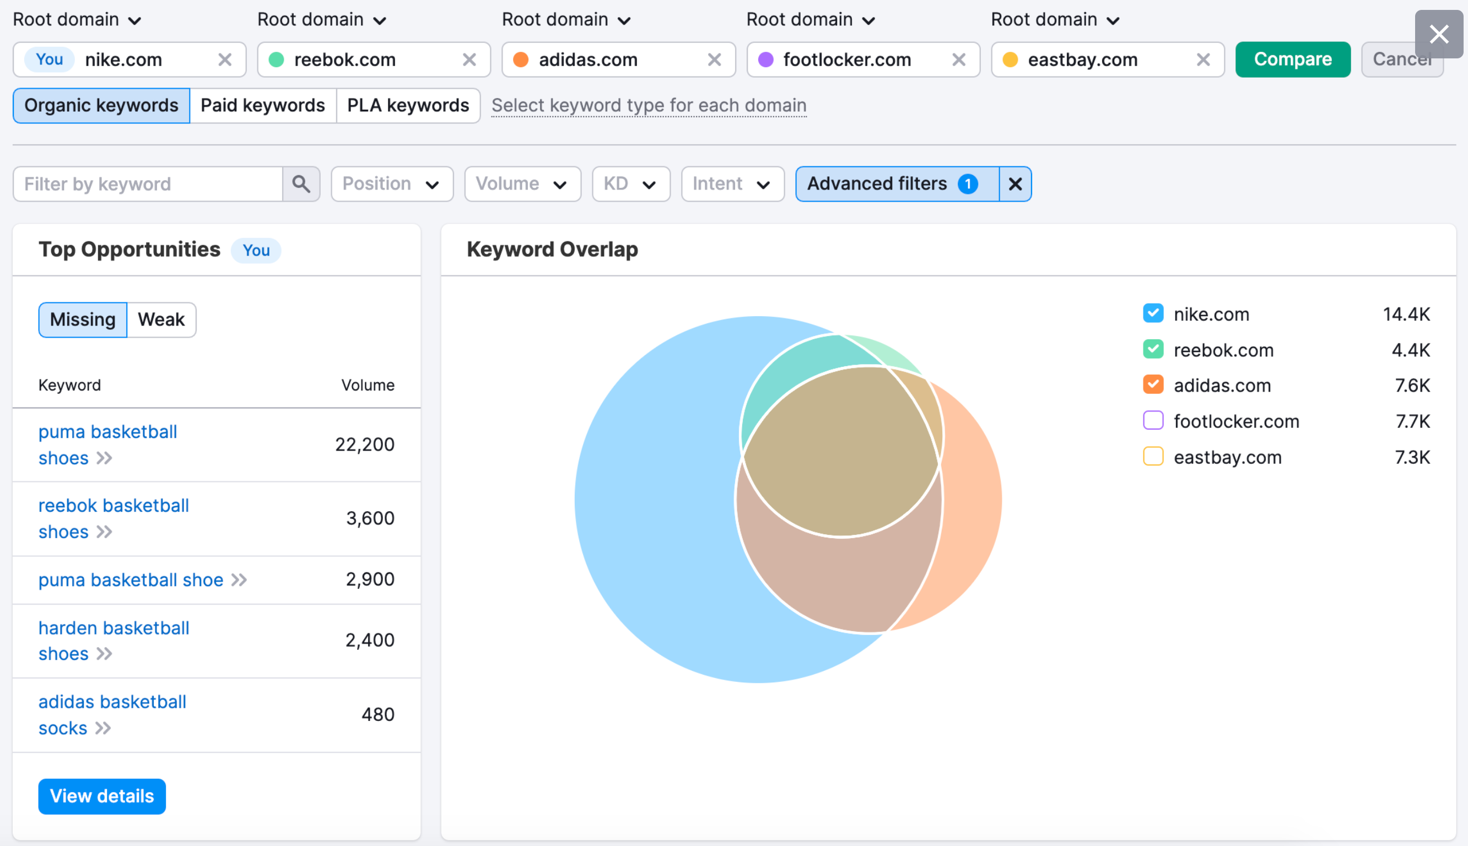1468x846 pixels.
Task: Open Root domain dropdown above adidas.com
Action: click(566, 20)
